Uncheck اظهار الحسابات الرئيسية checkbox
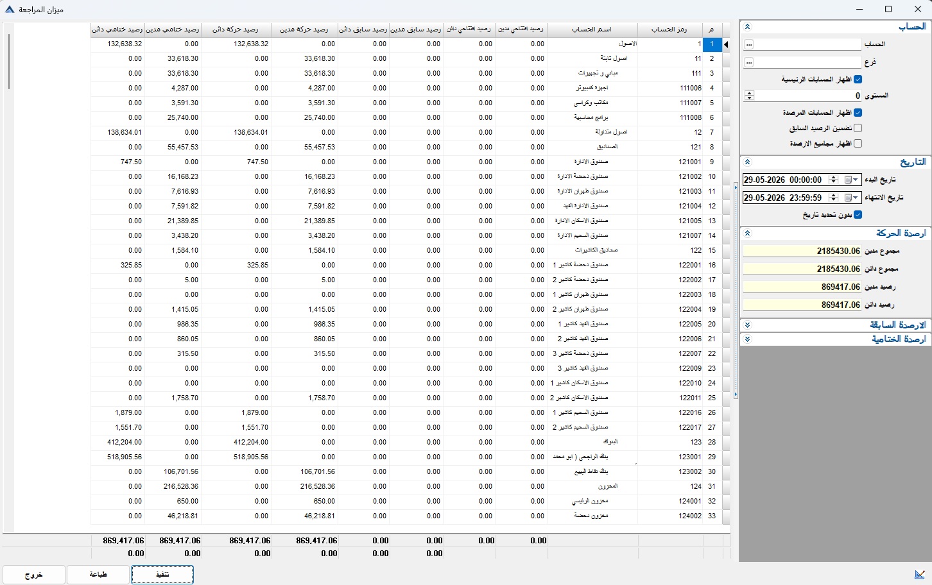 (x=858, y=80)
